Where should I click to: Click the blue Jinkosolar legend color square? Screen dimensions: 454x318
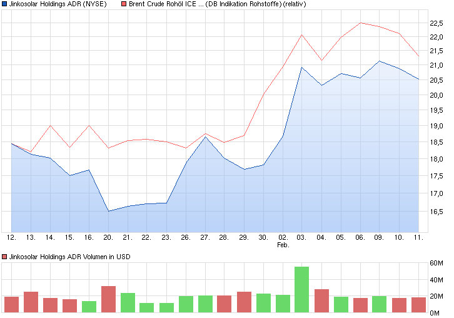pos(4,4)
